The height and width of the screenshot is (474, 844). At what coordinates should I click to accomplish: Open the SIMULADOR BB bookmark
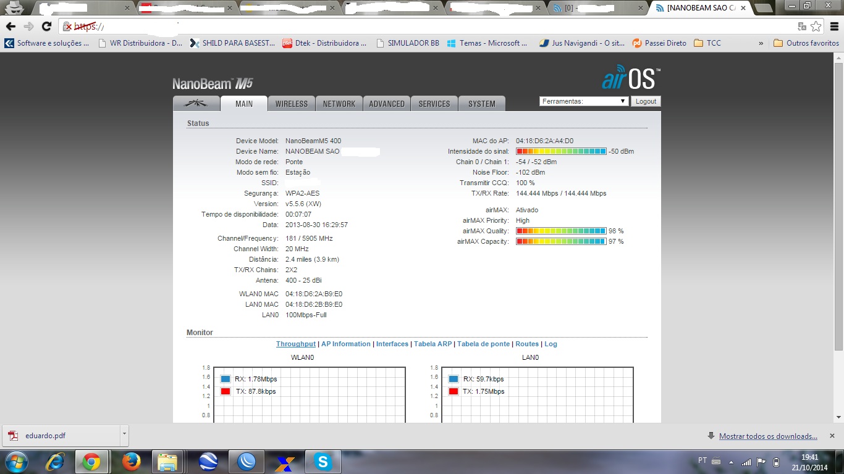click(407, 43)
